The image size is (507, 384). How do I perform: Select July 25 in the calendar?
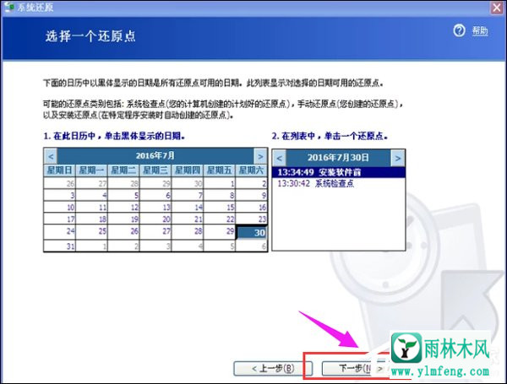point(92,231)
